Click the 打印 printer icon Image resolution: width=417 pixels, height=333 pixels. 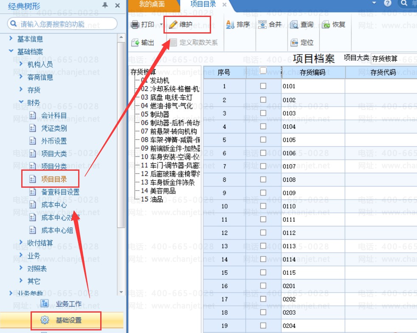point(135,25)
